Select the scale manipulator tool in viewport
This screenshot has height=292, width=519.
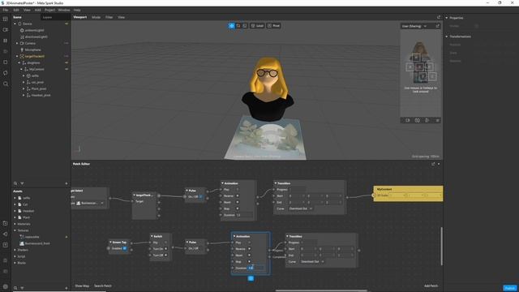[x=245, y=26]
